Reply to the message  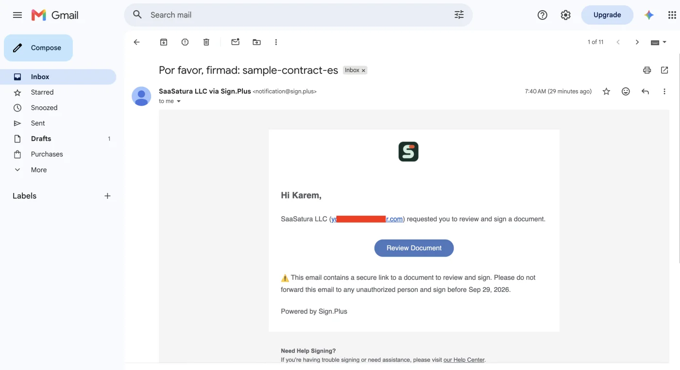point(645,91)
